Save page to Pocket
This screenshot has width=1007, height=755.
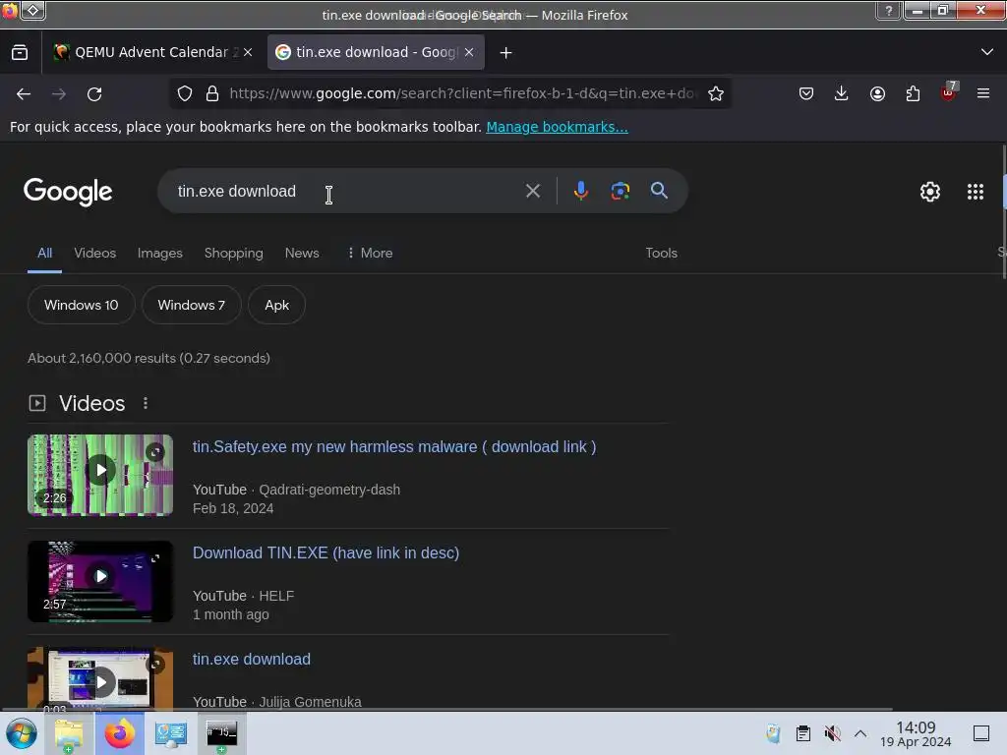[x=806, y=93]
